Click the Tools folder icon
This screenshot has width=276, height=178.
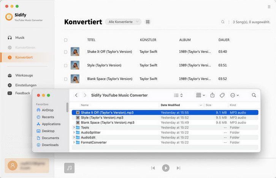click(x=78, y=127)
